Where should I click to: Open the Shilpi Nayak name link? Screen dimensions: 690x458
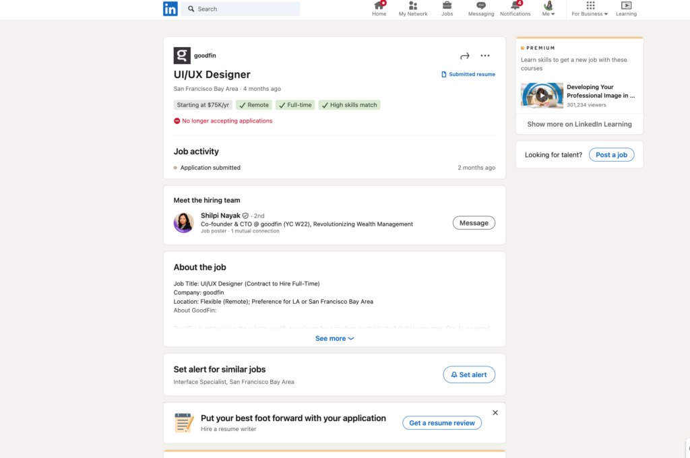(x=220, y=216)
